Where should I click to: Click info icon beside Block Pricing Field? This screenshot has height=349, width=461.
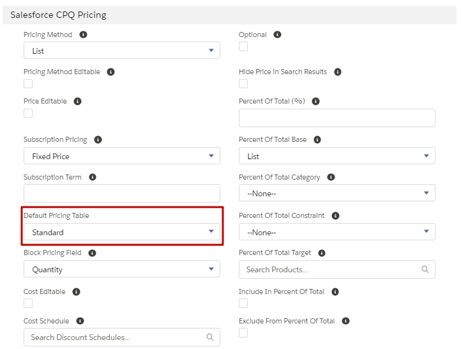tap(92, 253)
